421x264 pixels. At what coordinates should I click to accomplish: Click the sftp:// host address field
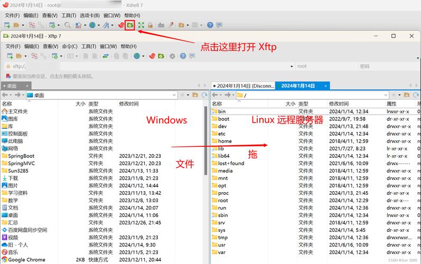pyautogui.click(x=148, y=67)
